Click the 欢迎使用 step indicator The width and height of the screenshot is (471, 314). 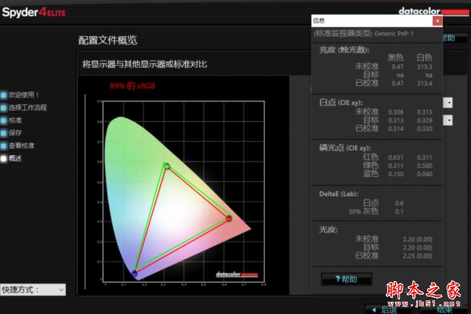point(3,95)
